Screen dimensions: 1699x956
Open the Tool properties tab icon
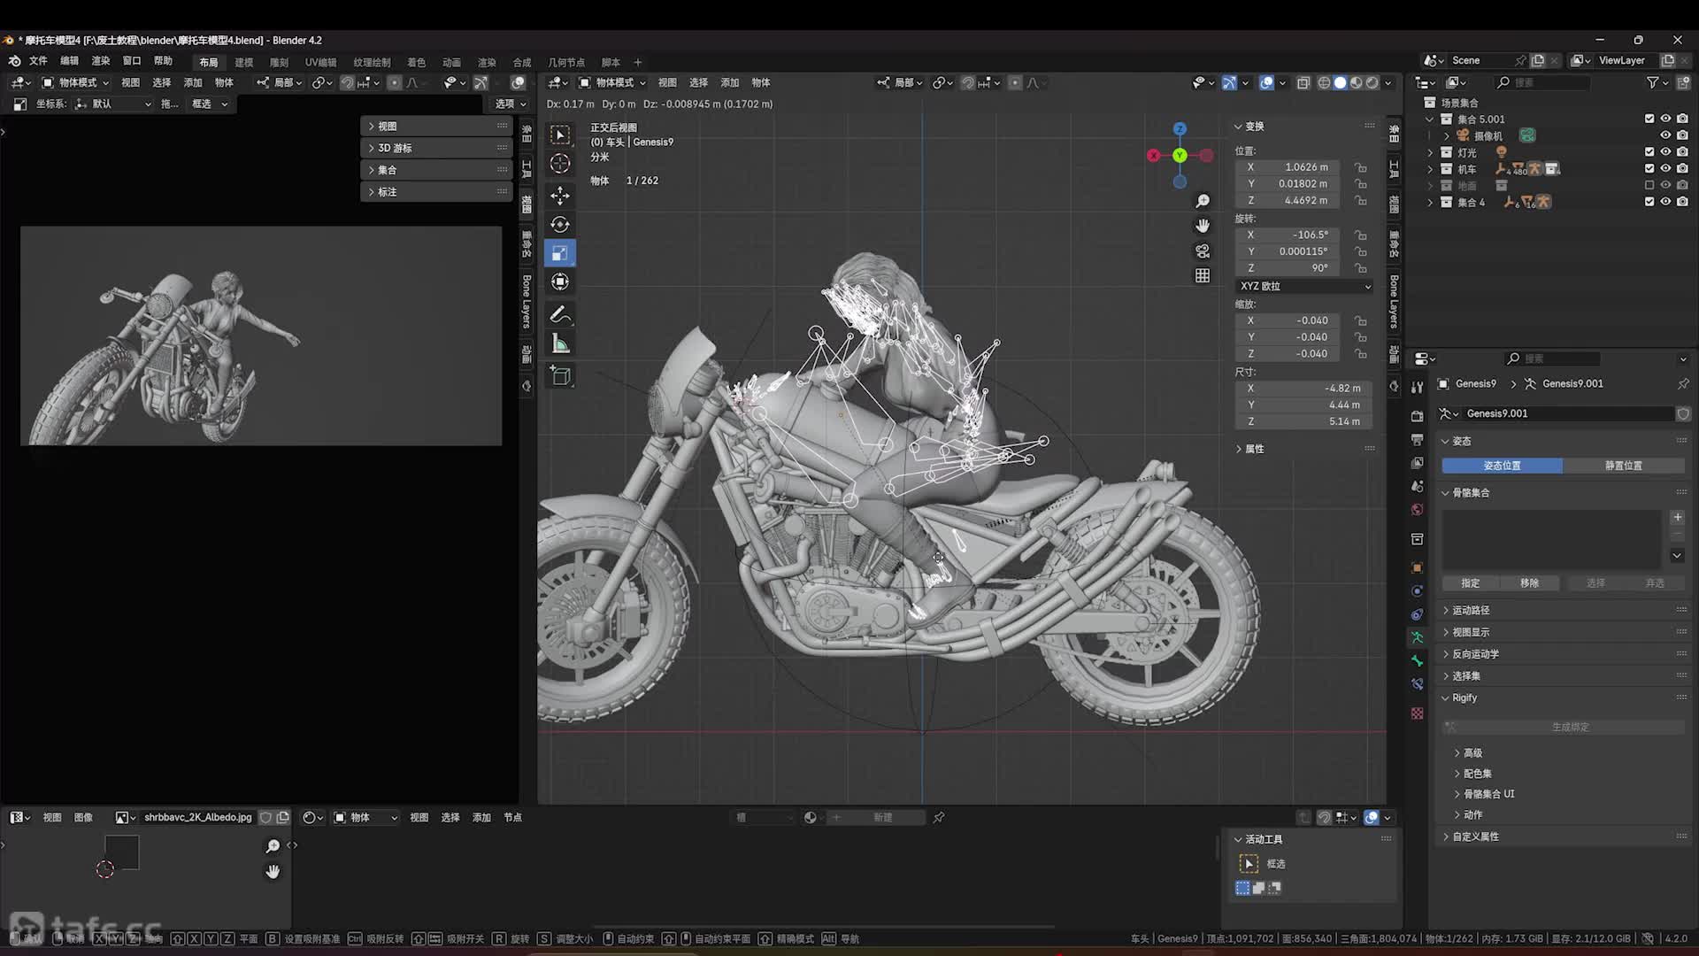click(x=1418, y=387)
